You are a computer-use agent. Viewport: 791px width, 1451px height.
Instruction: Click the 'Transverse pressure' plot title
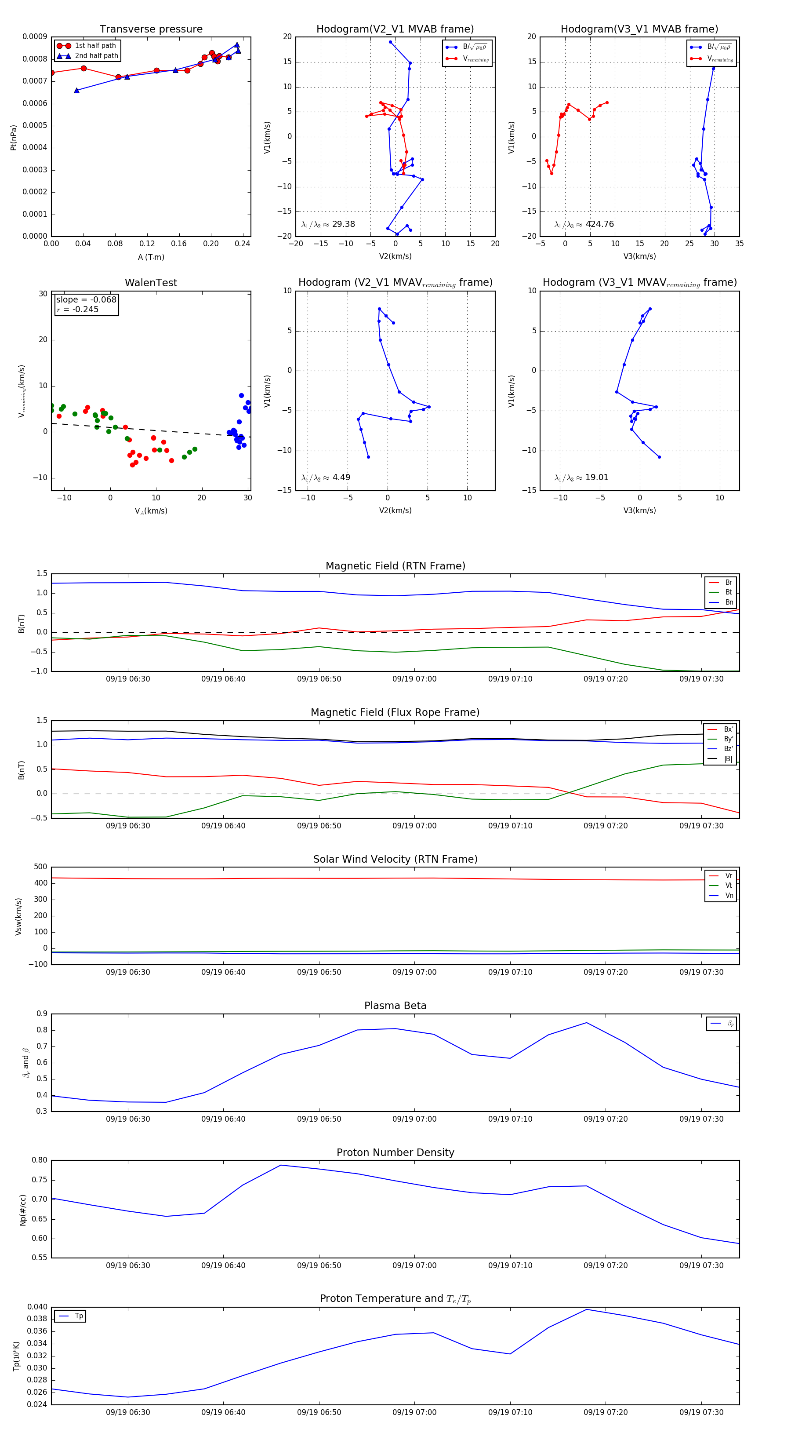[x=151, y=29]
